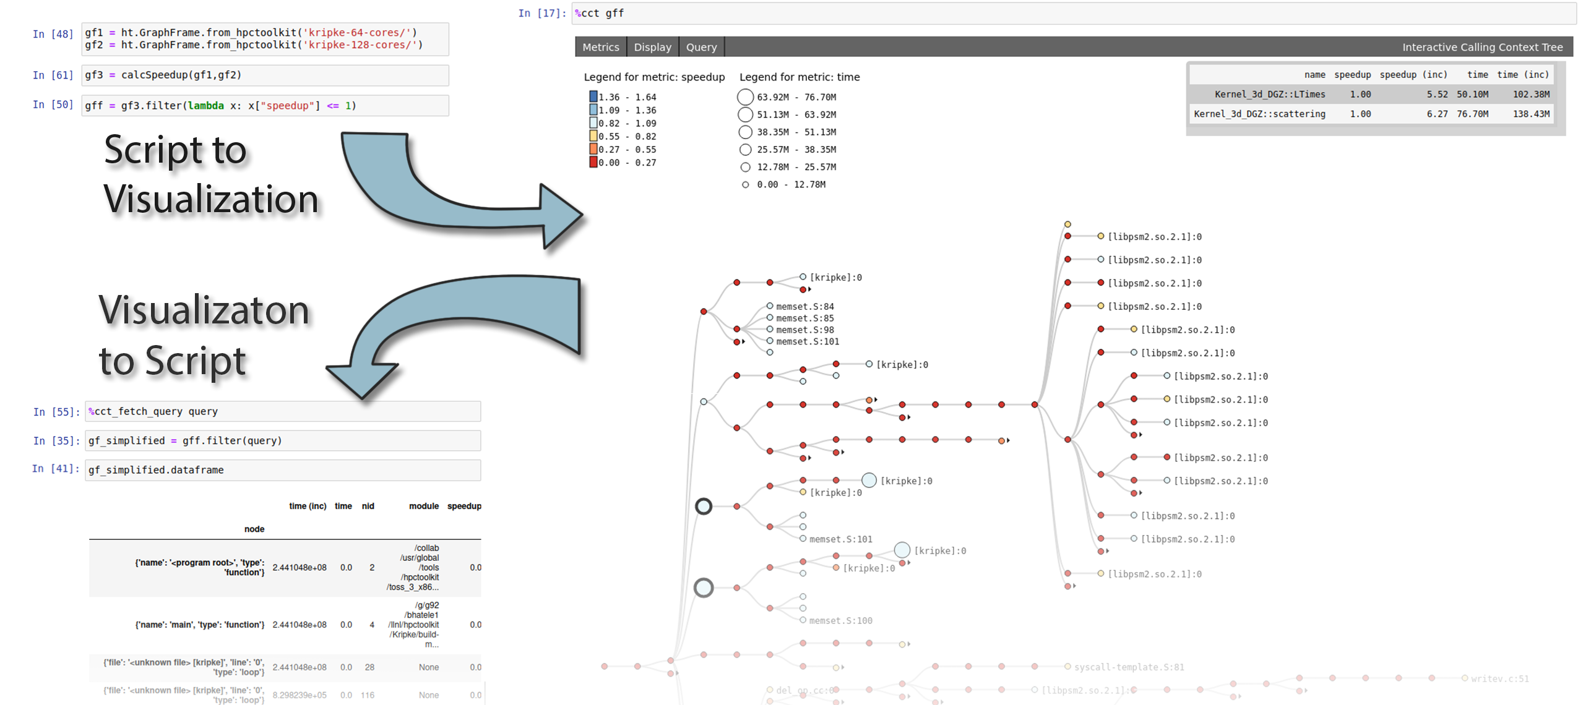The image size is (1578, 705).
Task: Click the dark blue 1.36 - 1.64 swatch
Action: pyautogui.click(x=593, y=96)
